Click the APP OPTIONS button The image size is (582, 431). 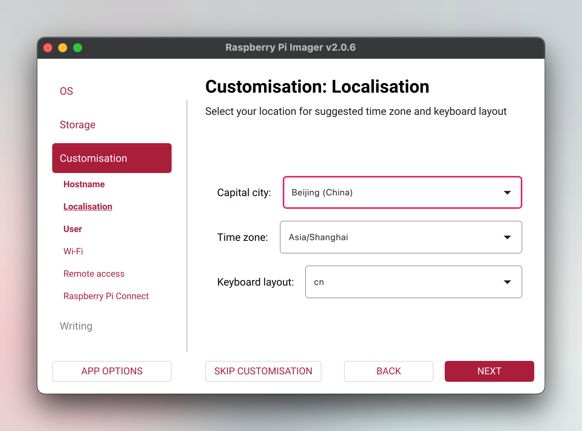[x=112, y=371]
